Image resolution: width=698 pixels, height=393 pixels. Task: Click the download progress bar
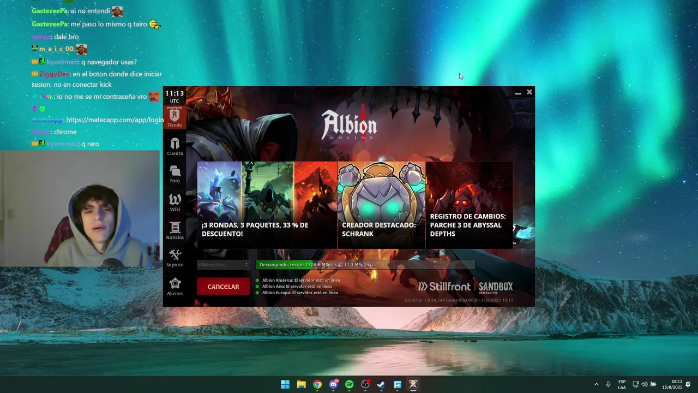[x=365, y=265]
